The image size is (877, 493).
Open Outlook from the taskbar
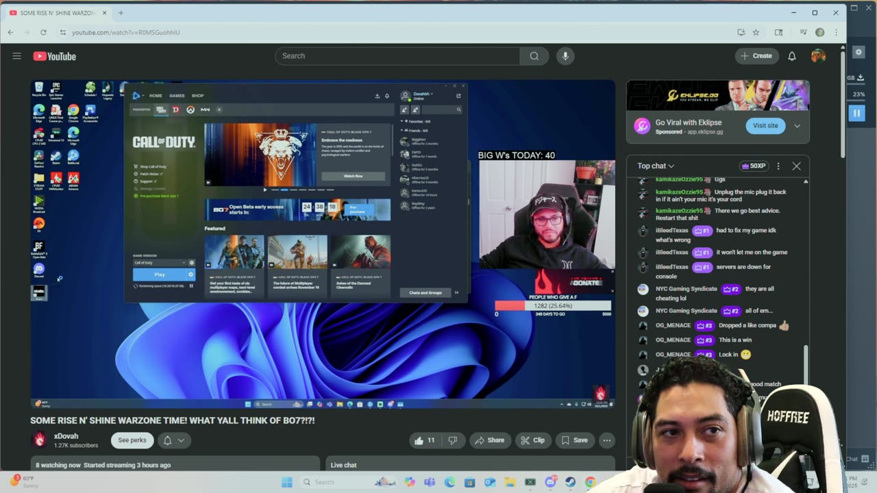[490, 482]
